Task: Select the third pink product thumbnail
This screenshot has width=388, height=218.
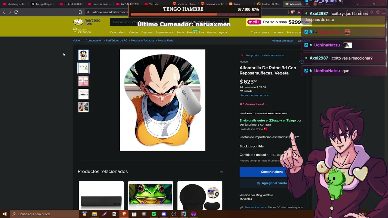Action: [83, 81]
